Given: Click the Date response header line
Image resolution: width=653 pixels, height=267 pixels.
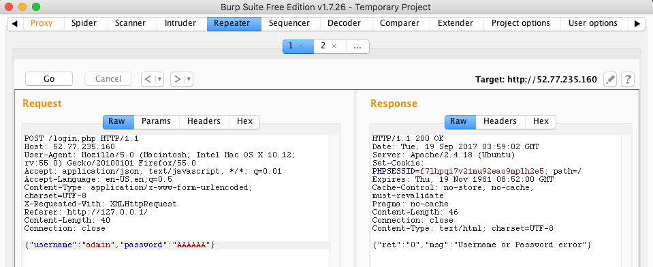Looking at the screenshot, I should 456,146.
